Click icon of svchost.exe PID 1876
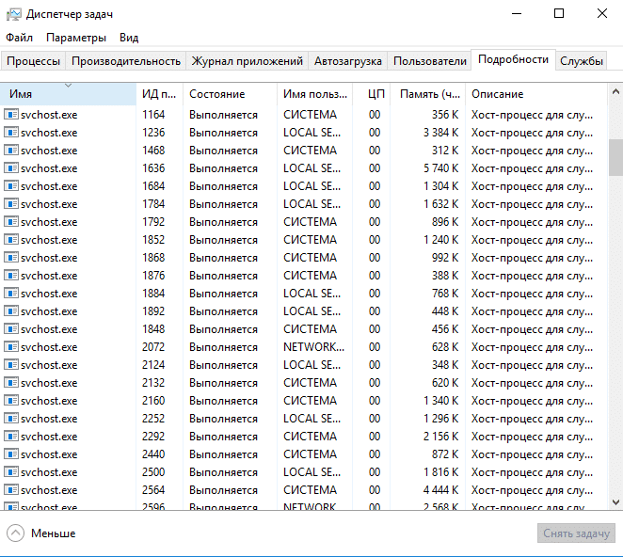Viewport: 623px width, 557px height. (x=11, y=276)
